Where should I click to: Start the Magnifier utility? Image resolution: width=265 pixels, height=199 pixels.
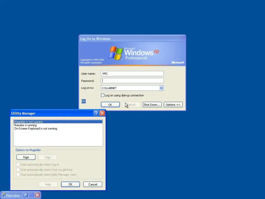click(x=26, y=157)
